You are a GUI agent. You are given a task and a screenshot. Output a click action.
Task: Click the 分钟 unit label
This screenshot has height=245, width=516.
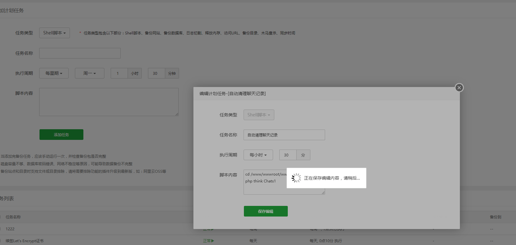[x=172, y=73]
